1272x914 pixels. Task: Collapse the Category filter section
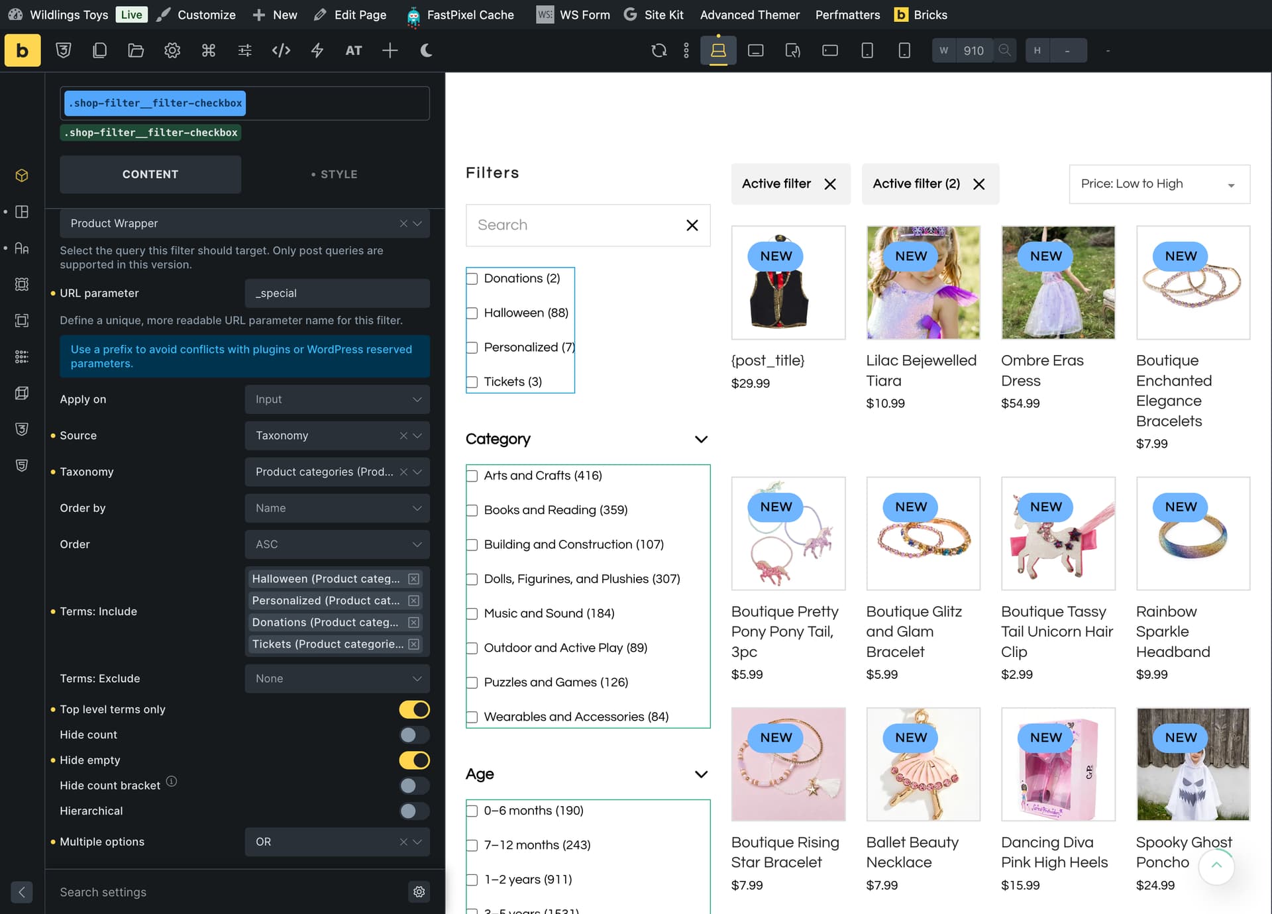pos(701,439)
